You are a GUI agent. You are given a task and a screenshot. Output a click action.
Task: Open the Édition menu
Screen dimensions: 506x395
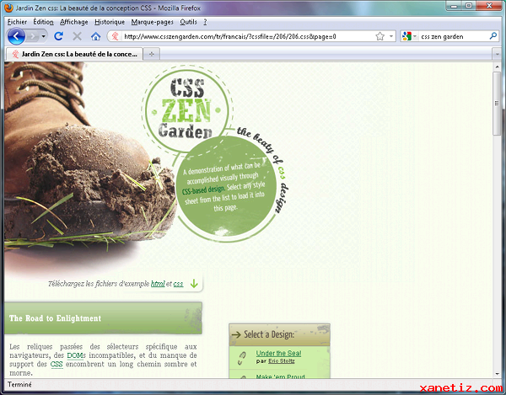pos(44,22)
